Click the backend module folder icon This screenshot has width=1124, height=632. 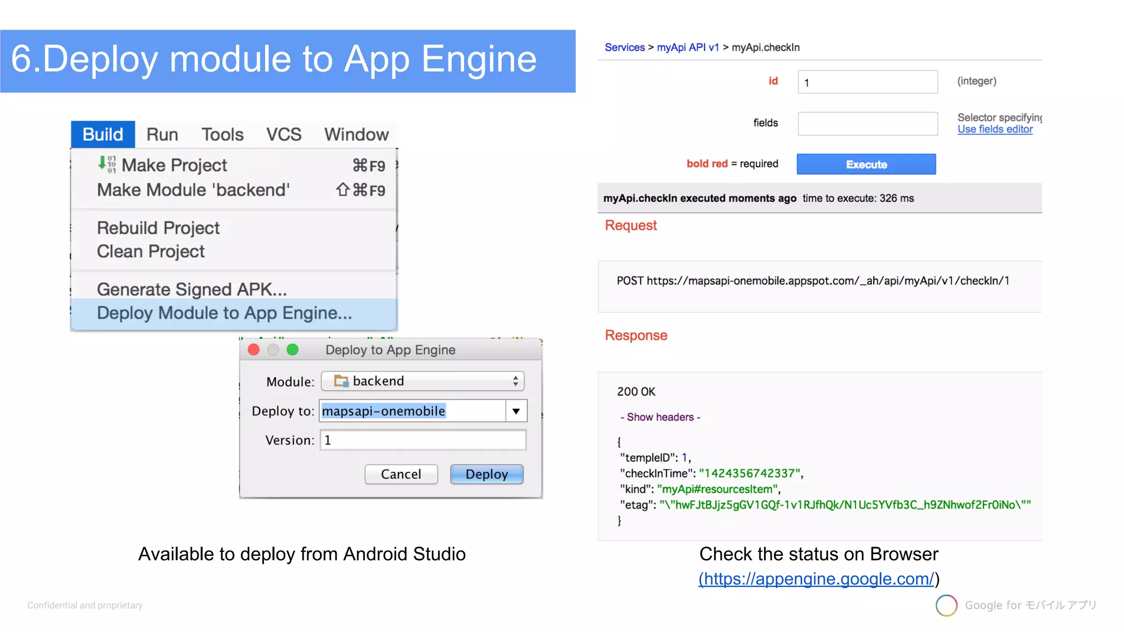[341, 381]
